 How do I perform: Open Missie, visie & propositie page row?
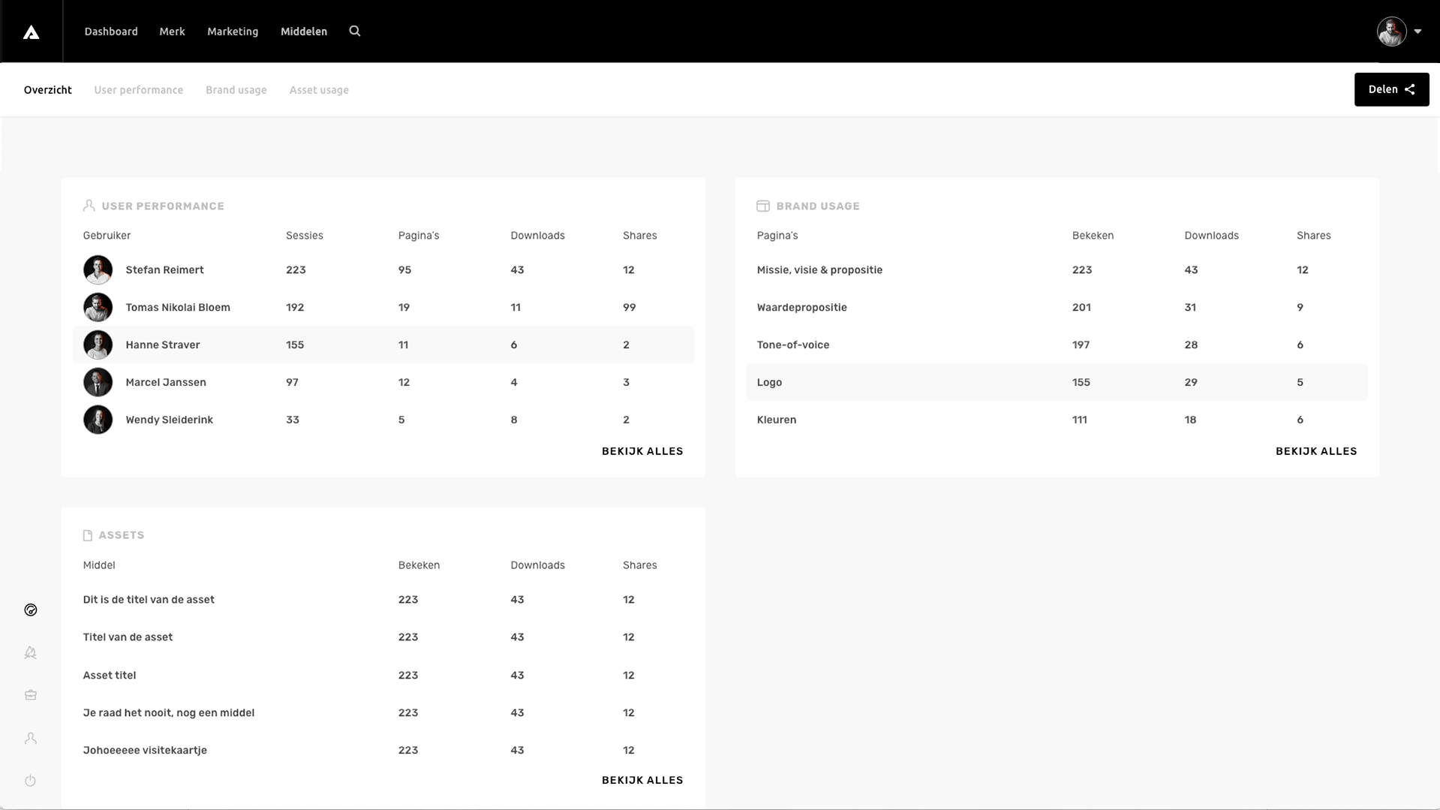1057,269
